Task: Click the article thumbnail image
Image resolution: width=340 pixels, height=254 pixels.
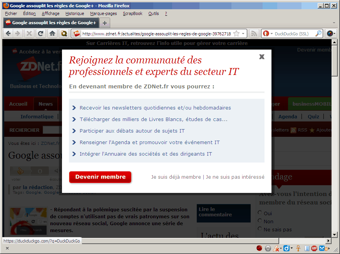Action: [28, 221]
